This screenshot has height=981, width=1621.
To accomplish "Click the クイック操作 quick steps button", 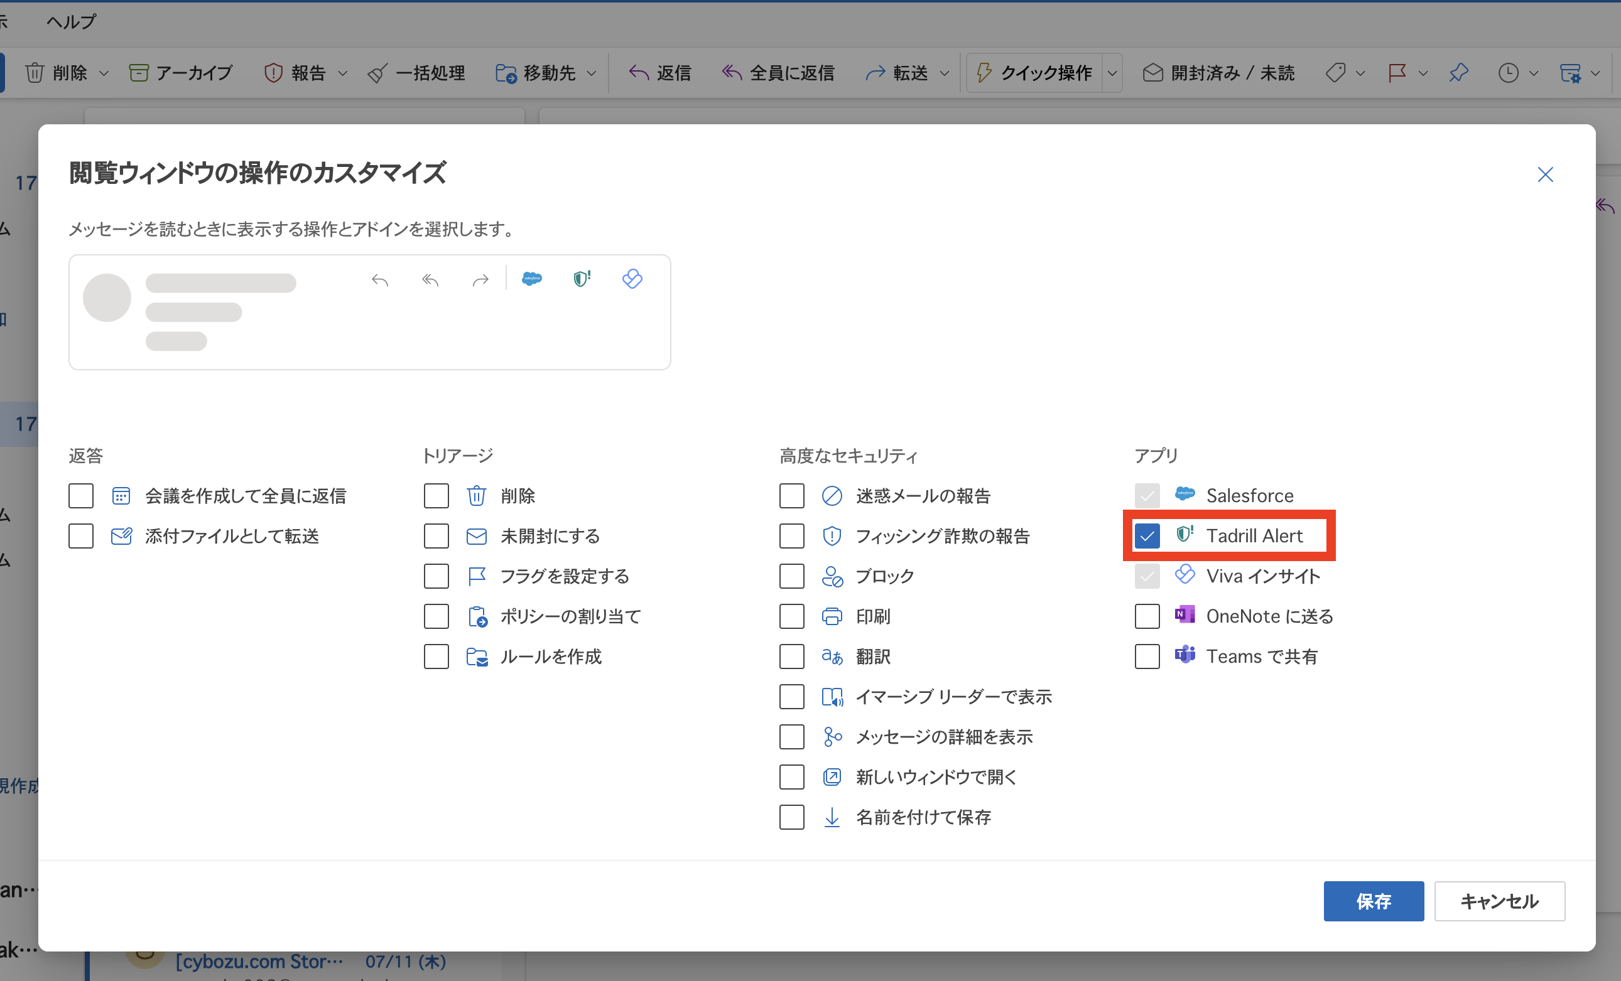I will (x=1035, y=72).
